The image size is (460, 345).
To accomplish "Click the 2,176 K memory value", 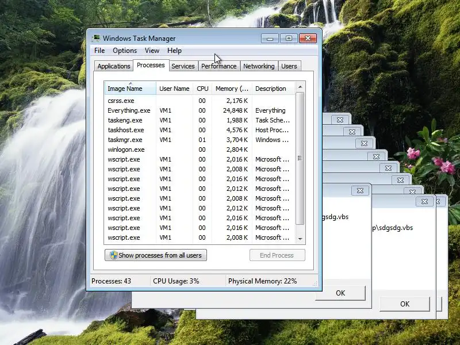I will (237, 101).
